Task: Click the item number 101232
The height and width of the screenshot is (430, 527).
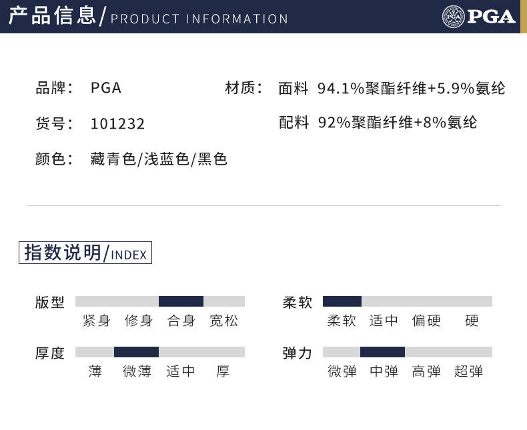Action: tap(117, 124)
